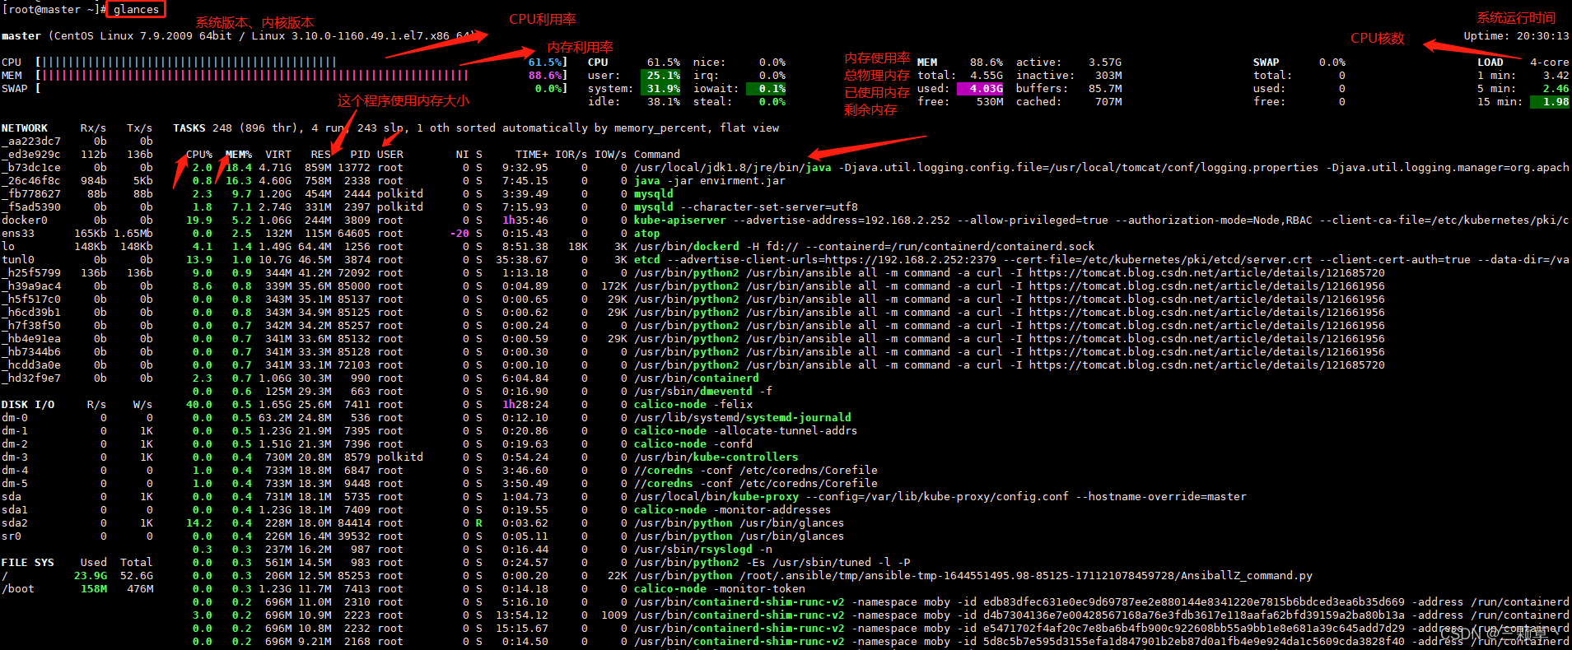Image resolution: width=1572 pixels, height=650 pixels.
Task: Click the docker0 network interface row
Action: [x=77, y=220]
